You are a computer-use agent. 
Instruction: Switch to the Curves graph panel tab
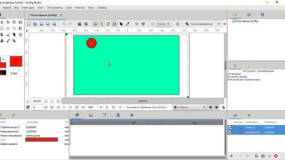[x=91, y=115]
